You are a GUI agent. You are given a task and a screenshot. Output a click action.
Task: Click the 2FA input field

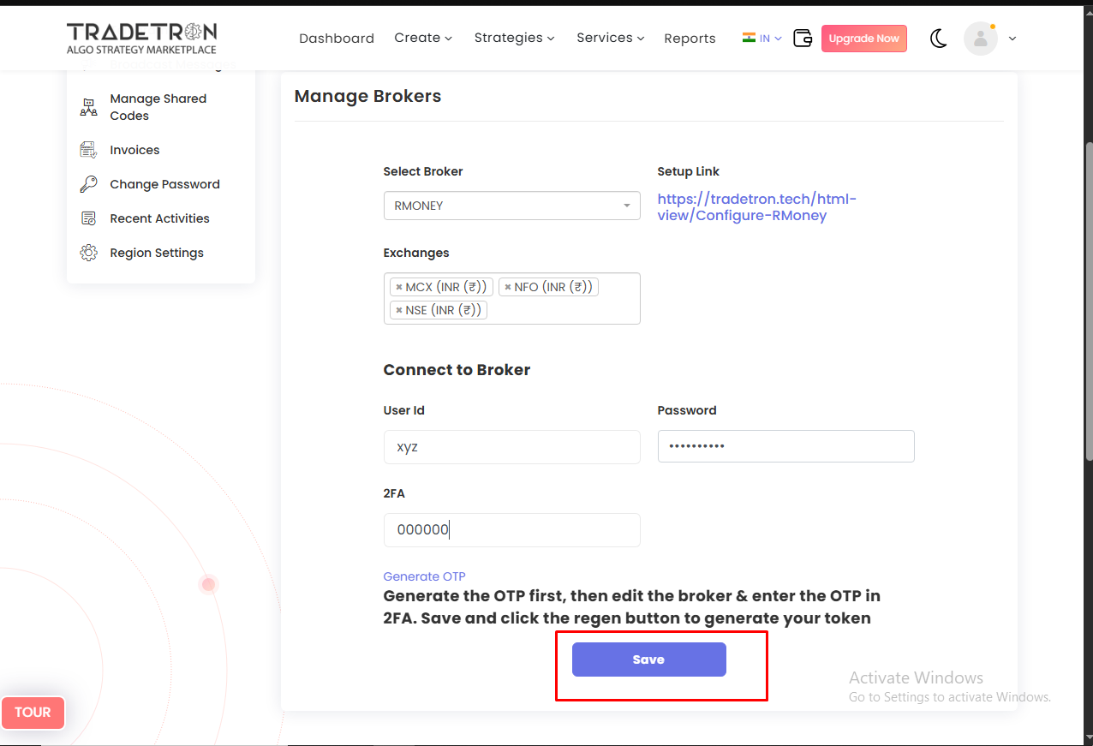[x=511, y=530]
